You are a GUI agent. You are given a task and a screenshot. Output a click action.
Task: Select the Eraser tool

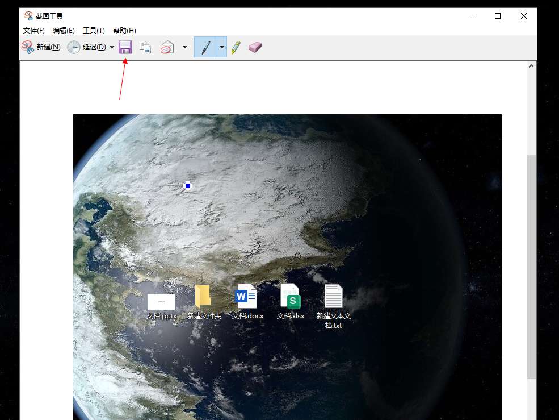pos(255,47)
